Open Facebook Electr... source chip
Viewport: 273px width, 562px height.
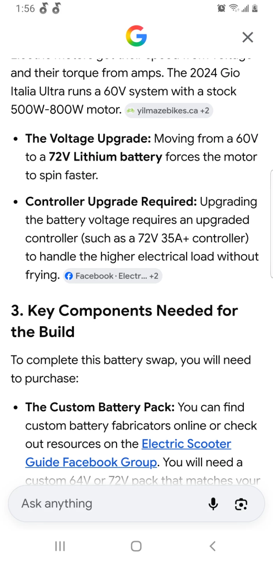tap(113, 276)
